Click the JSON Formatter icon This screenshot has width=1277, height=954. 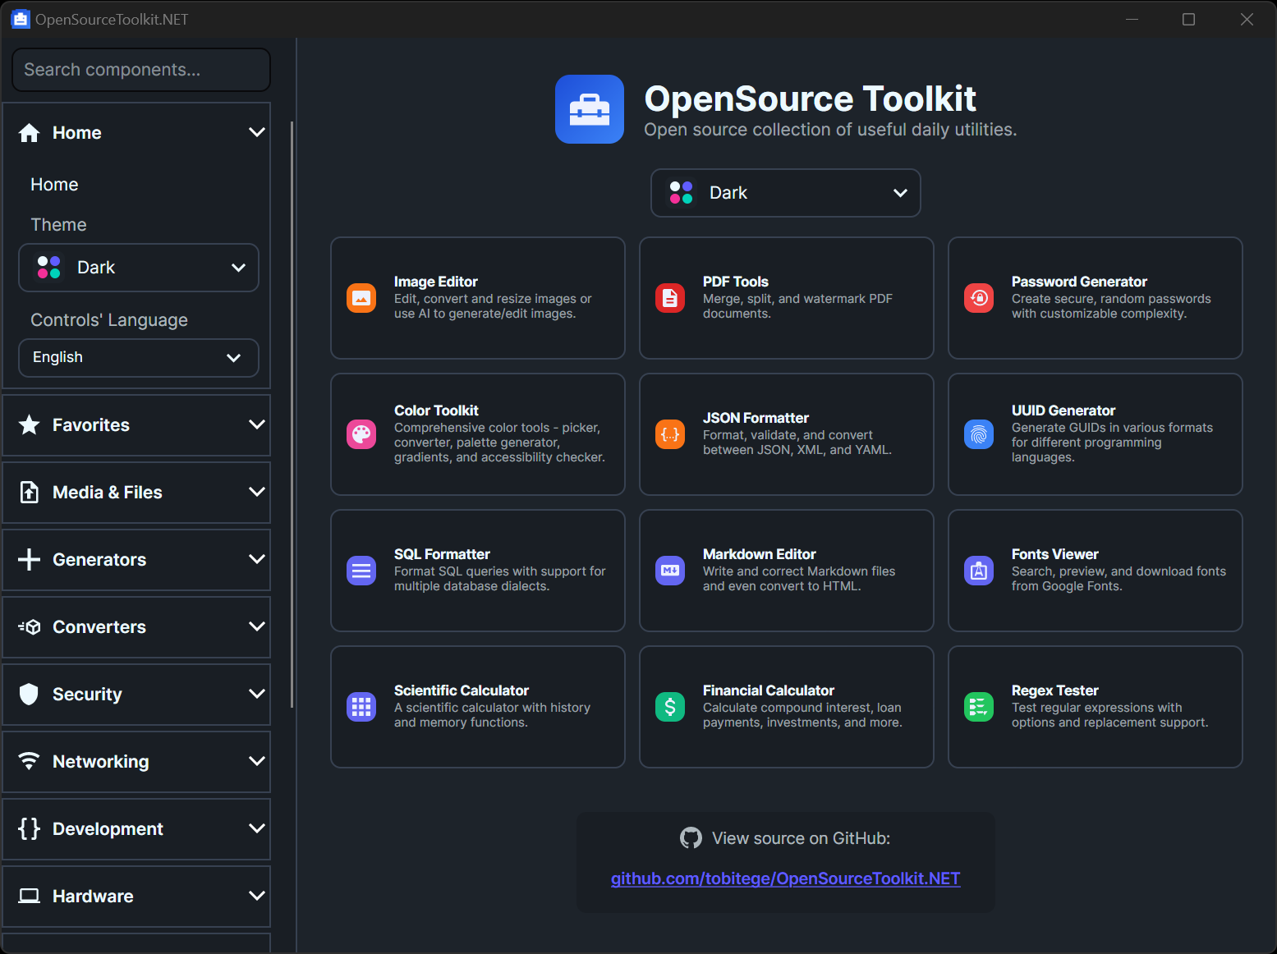click(x=670, y=434)
